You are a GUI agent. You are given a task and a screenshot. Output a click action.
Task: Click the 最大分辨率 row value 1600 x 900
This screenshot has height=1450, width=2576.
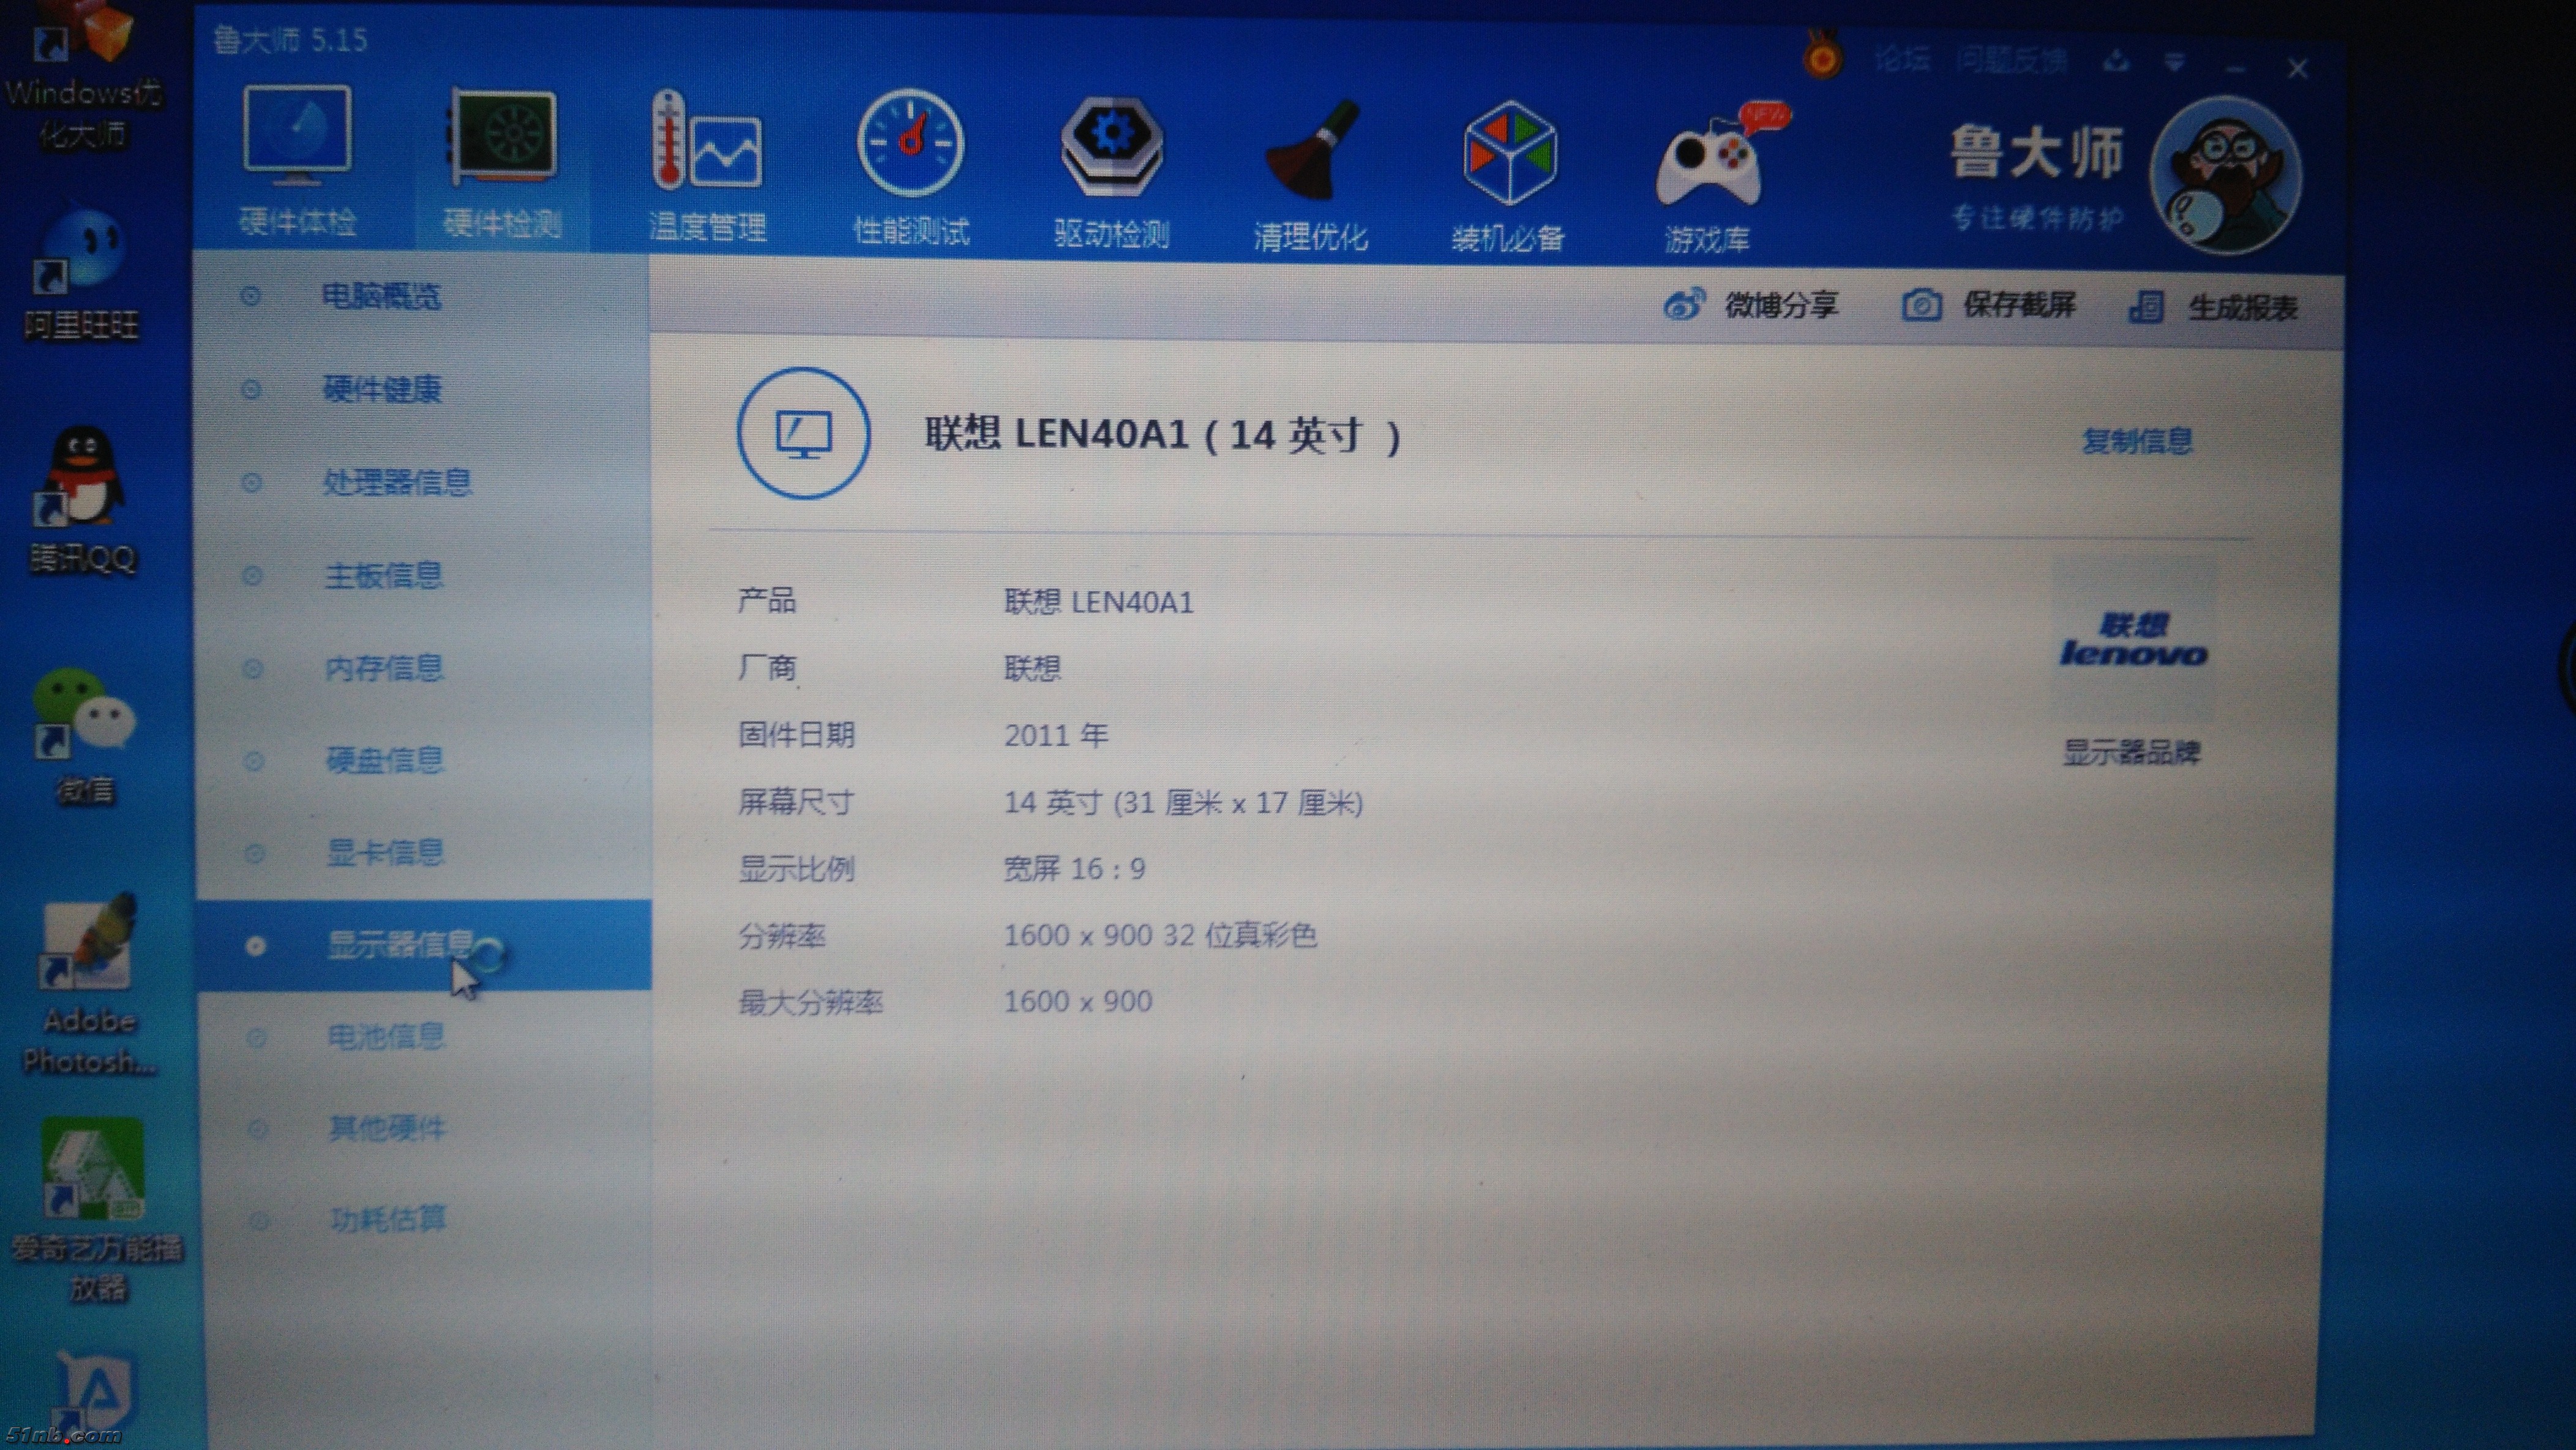pyautogui.click(x=1078, y=1001)
